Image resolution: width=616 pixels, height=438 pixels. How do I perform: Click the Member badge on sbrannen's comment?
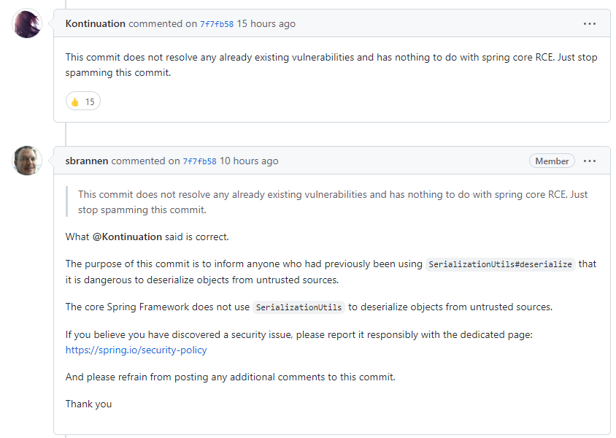pyautogui.click(x=552, y=161)
